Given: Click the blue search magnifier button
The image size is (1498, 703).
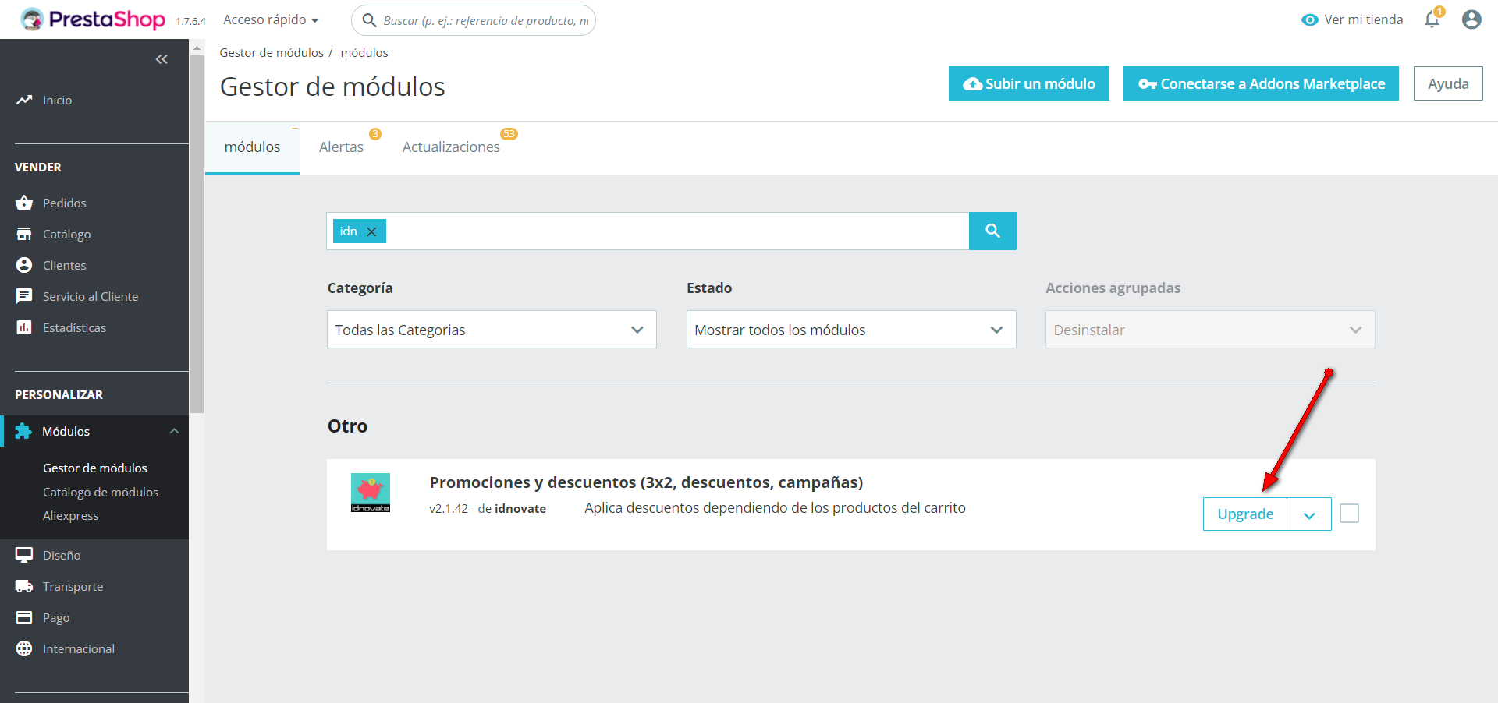Looking at the screenshot, I should [x=992, y=231].
